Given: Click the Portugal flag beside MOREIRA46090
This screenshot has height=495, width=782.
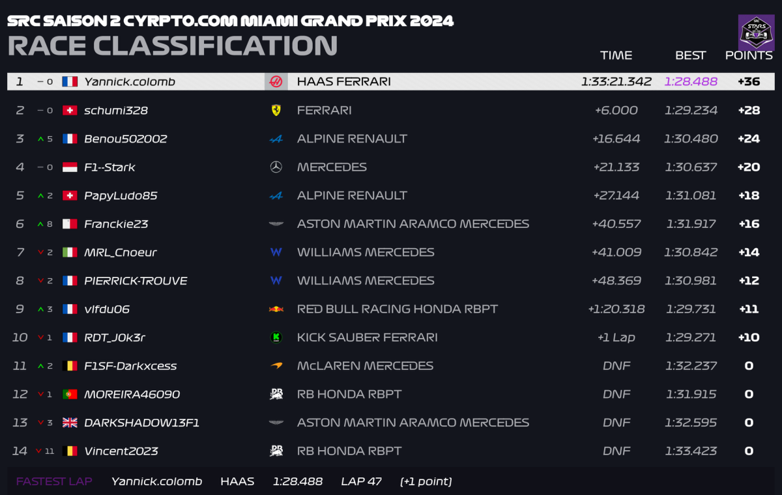Looking at the screenshot, I should pyautogui.click(x=70, y=394).
